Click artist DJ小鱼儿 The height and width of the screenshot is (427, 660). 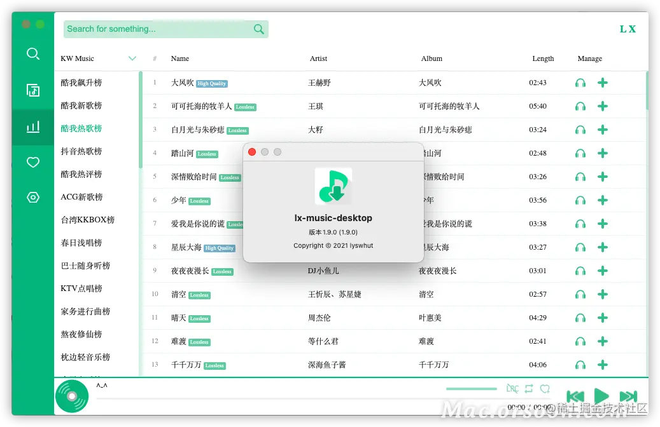pos(323,271)
